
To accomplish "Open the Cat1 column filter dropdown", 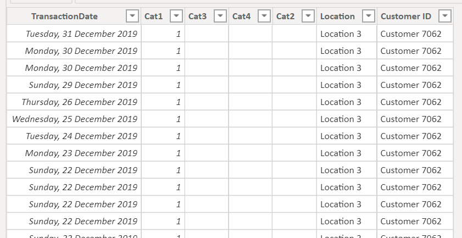I will click(176, 16).
